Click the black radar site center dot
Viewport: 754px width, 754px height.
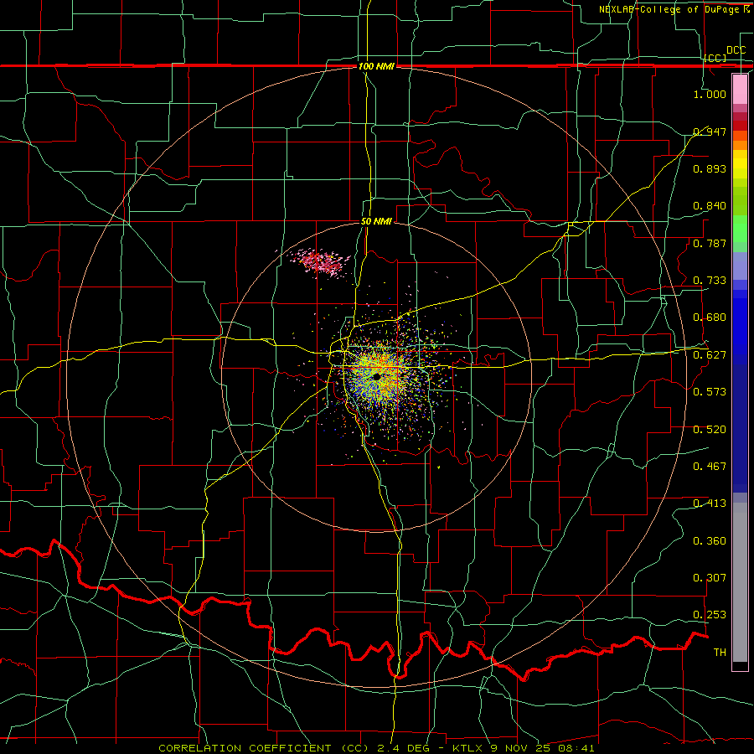(x=376, y=376)
